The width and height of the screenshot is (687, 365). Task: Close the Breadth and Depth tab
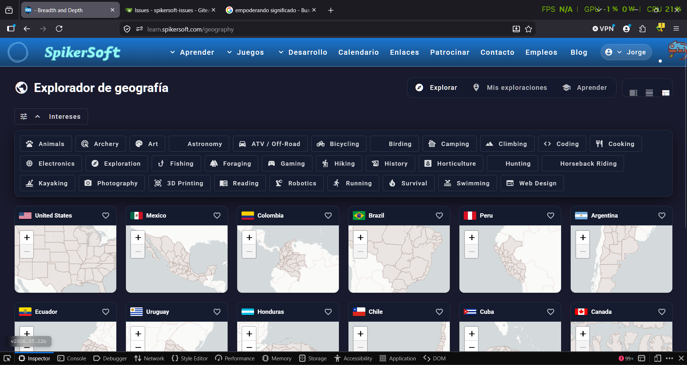tap(112, 10)
